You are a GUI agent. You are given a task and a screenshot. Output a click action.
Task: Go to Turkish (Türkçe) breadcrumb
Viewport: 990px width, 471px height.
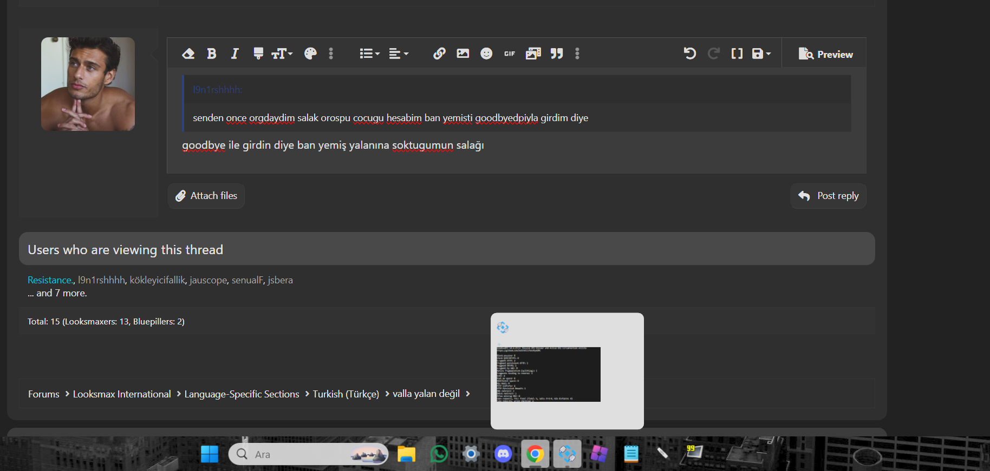tap(346, 394)
